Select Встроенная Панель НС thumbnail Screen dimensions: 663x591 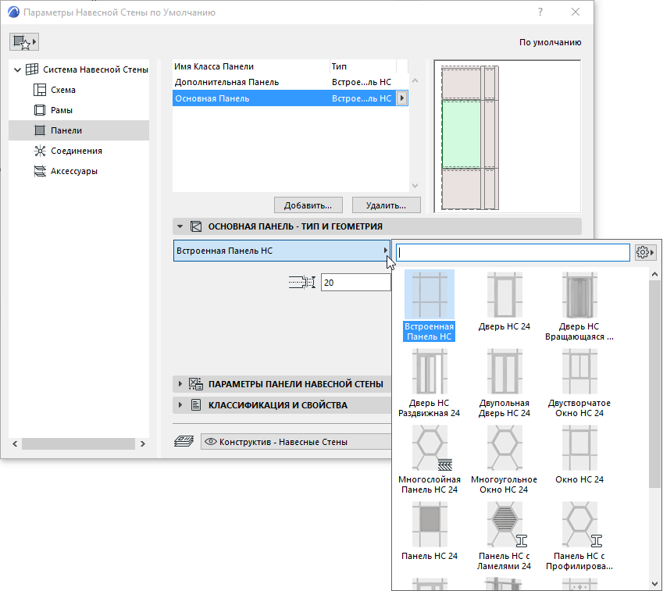click(x=430, y=294)
